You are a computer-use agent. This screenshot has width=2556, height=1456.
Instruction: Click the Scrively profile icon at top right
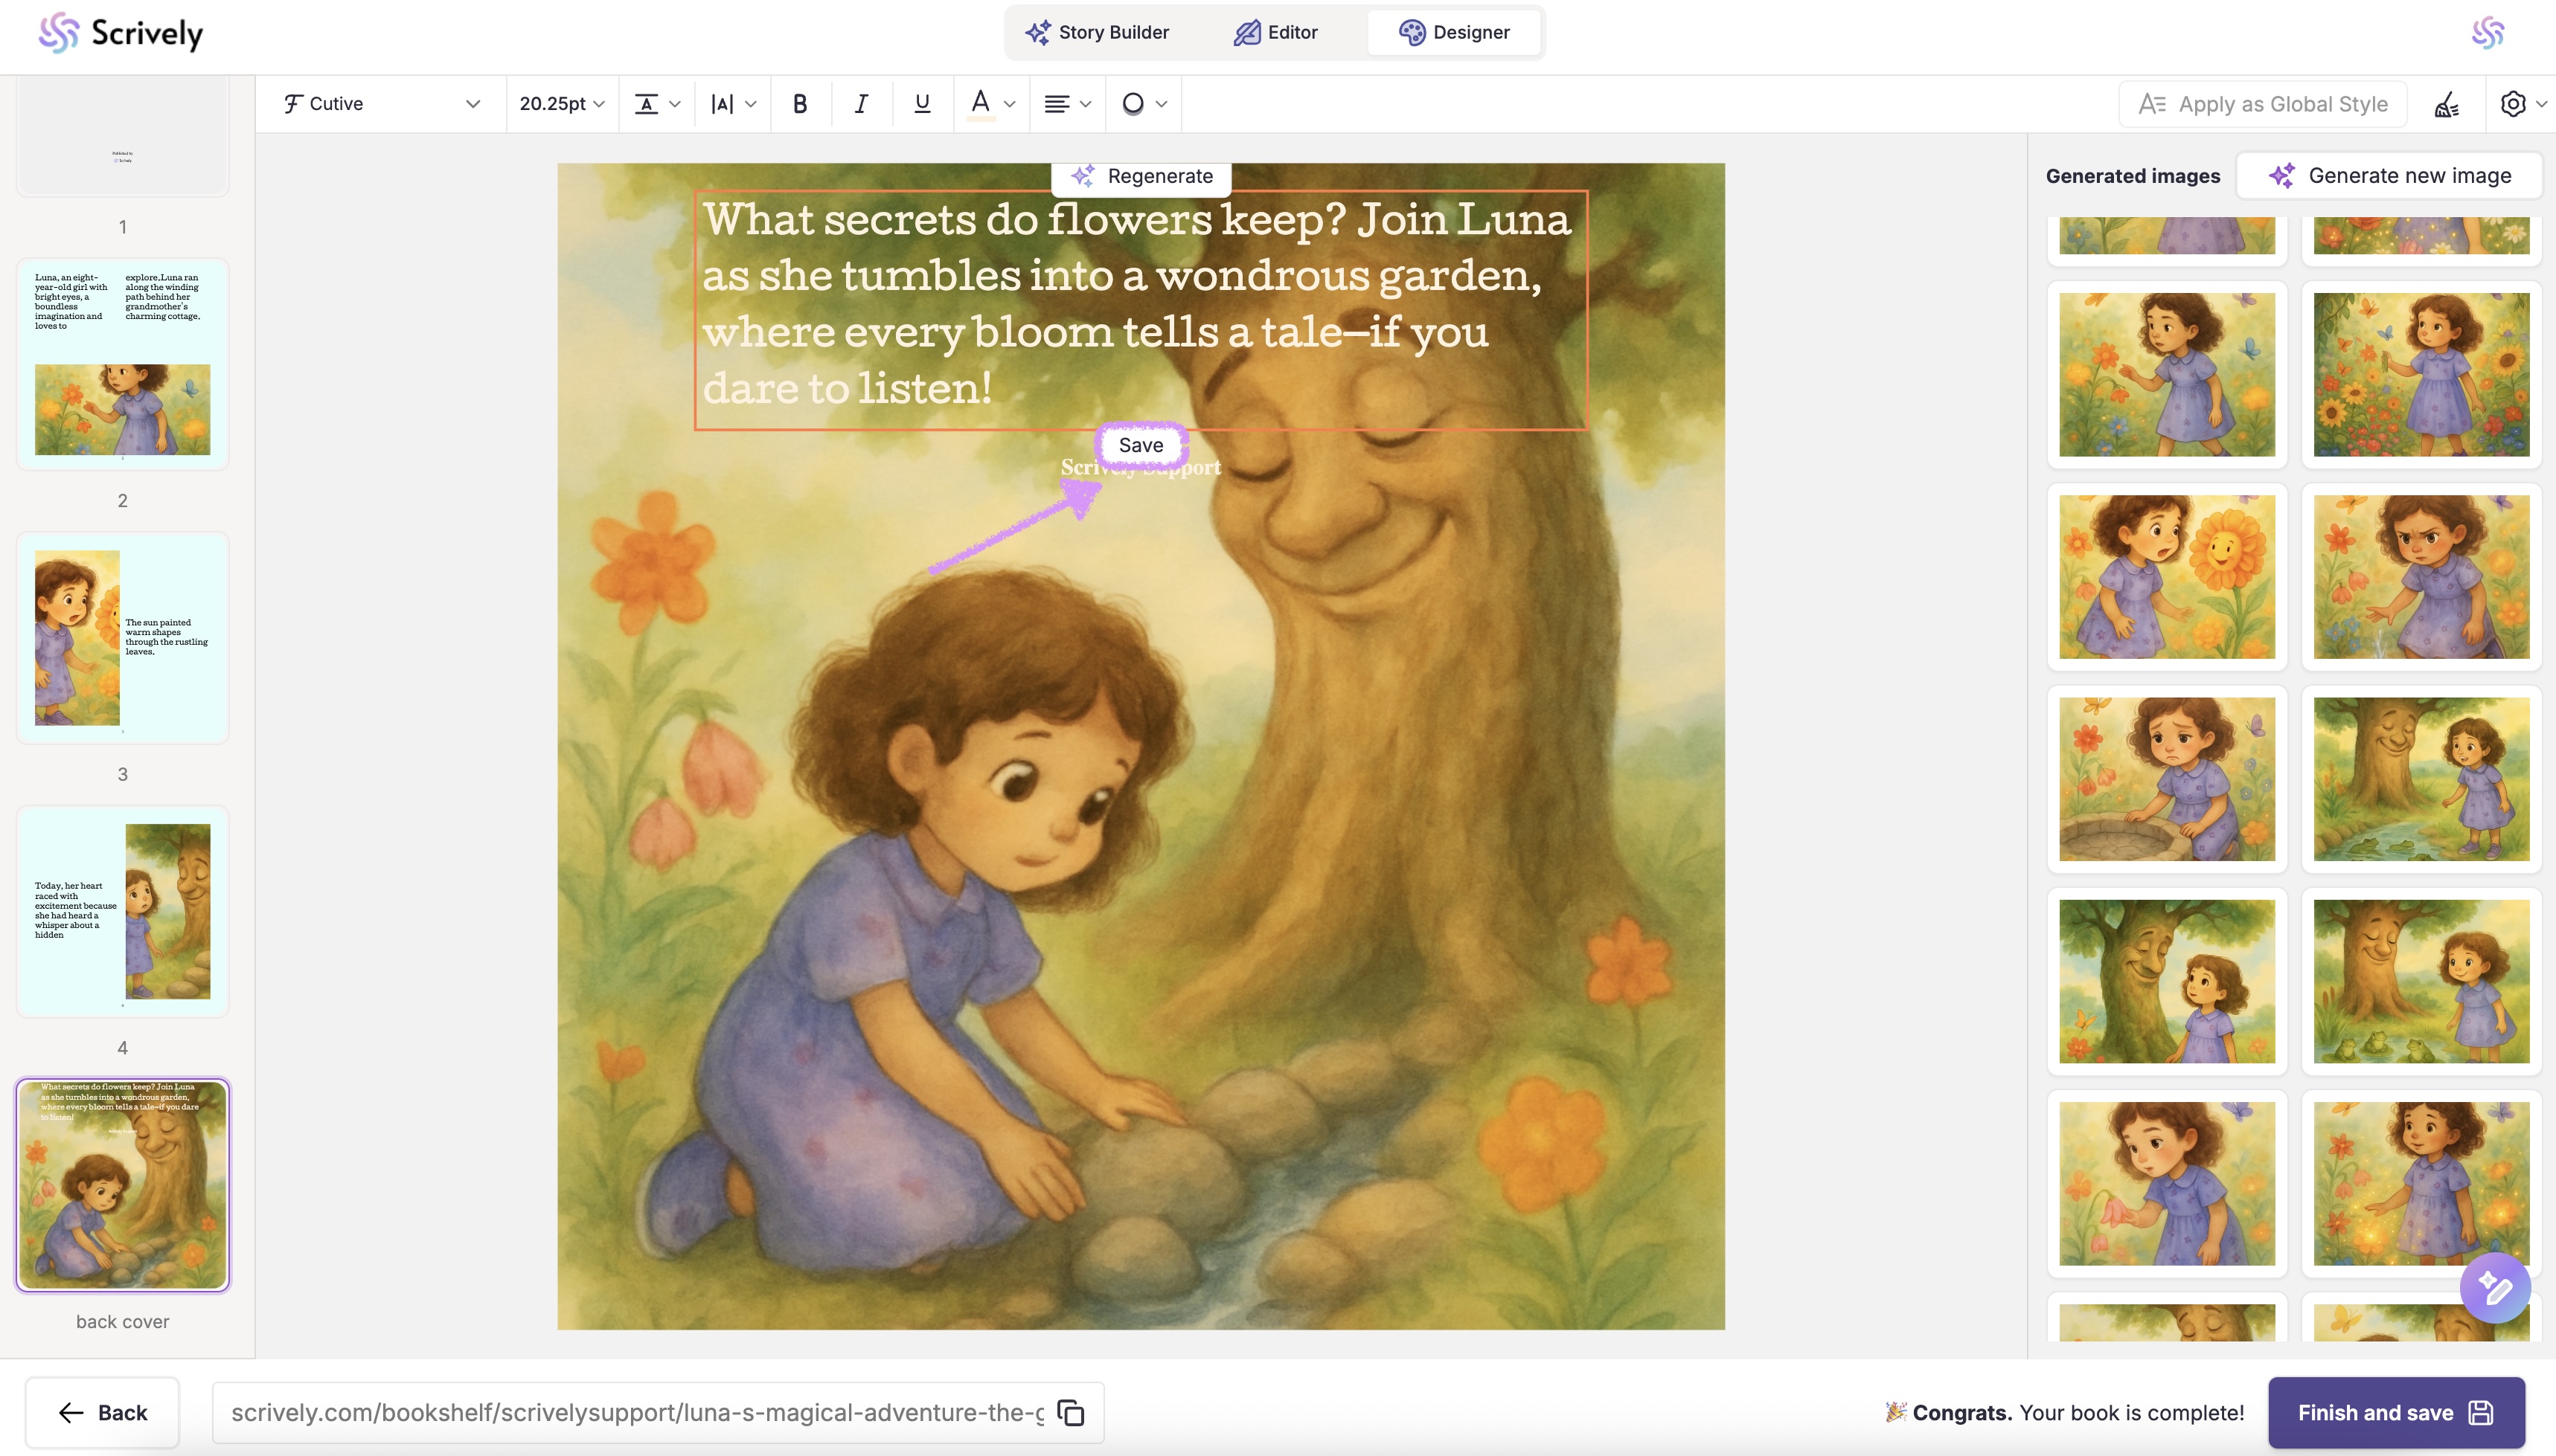click(x=2487, y=33)
